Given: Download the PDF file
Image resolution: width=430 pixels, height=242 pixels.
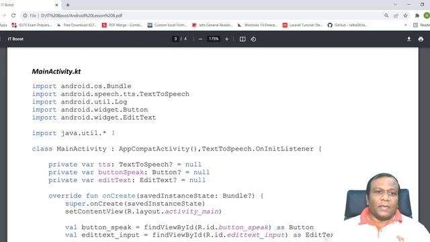Looking at the screenshot, I should click(x=409, y=39).
